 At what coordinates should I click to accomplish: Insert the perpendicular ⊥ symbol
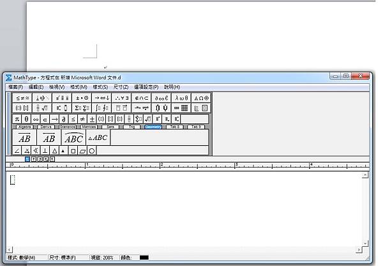pos(45,151)
